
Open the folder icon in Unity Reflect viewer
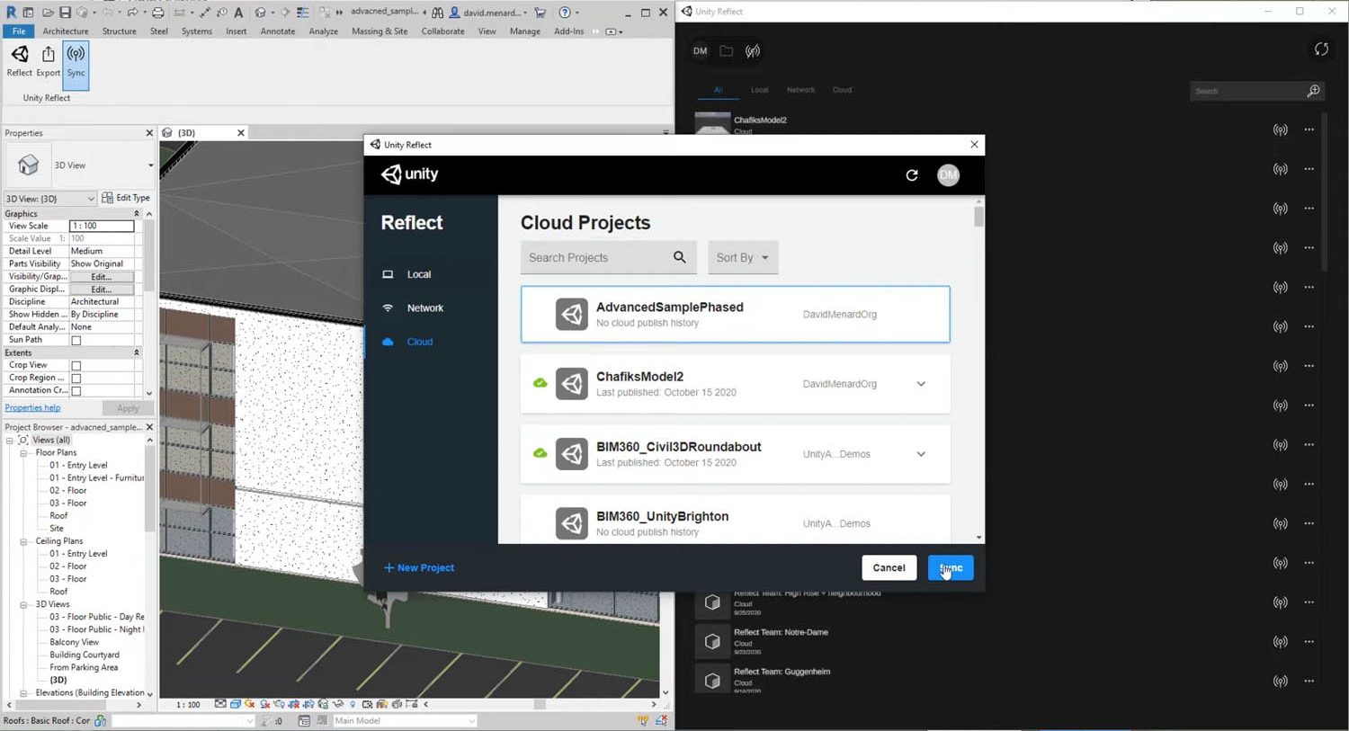click(x=726, y=51)
